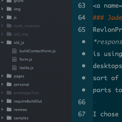The width and height of the screenshot is (122, 122).
Task: Collapse the old_js folder chevron
Action: 2,43
